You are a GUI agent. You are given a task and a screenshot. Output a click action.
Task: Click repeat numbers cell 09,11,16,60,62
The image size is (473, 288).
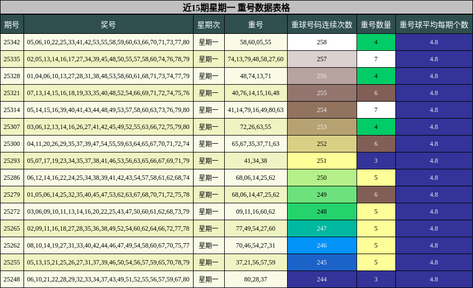pos(256,211)
